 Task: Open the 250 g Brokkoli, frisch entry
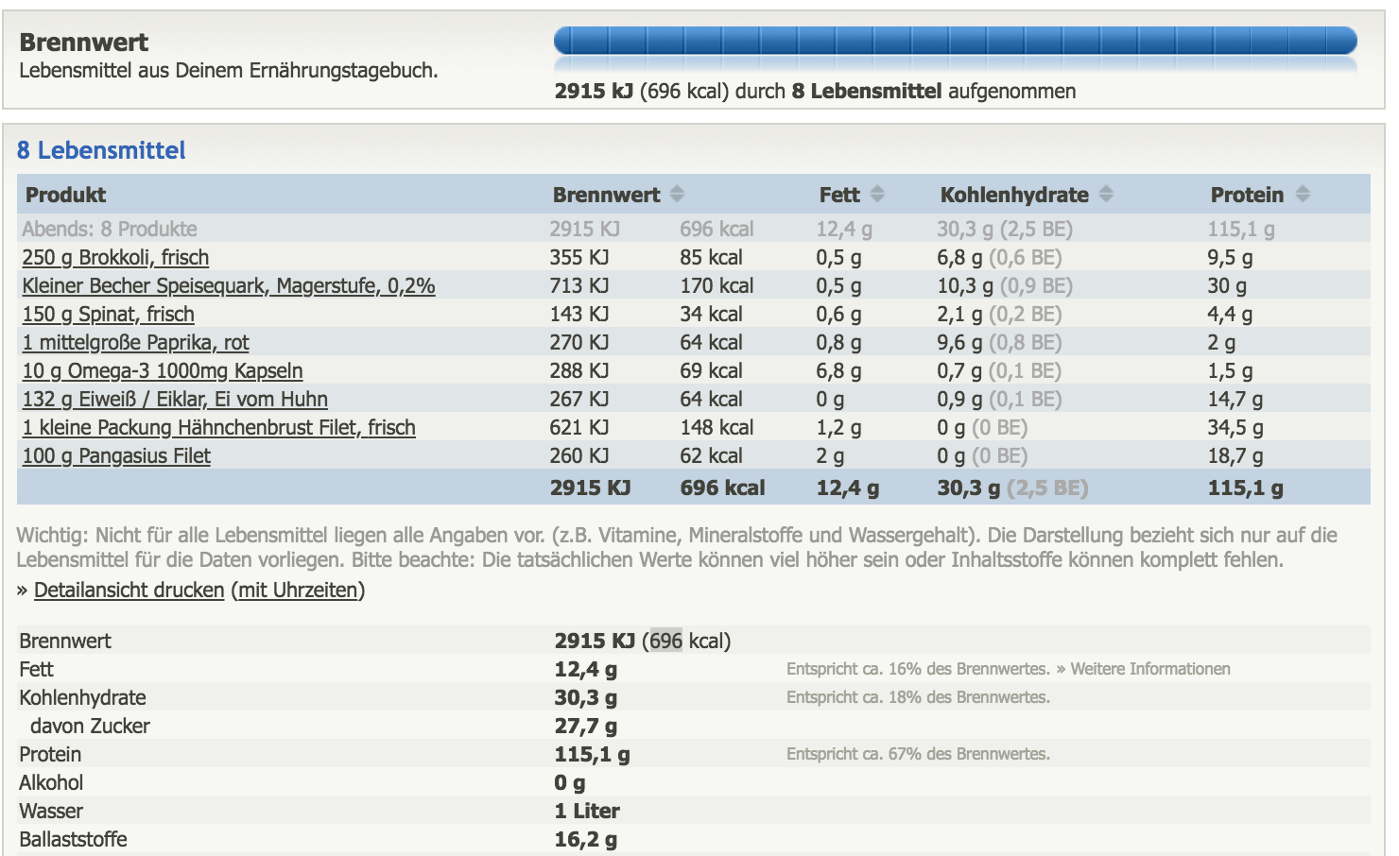(x=115, y=257)
